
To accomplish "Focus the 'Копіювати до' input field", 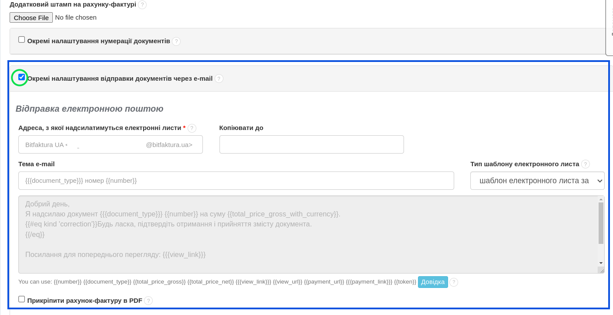I will pos(312,144).
